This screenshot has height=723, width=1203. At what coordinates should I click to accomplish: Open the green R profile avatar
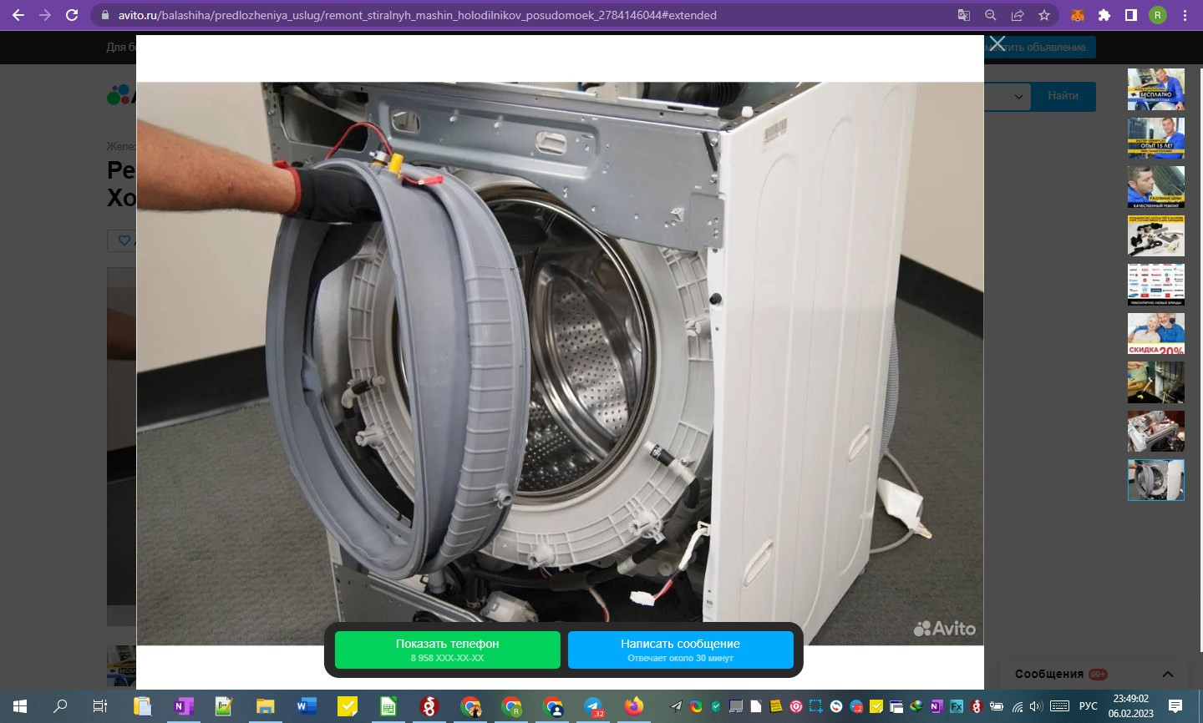(x=1158, y=15)
